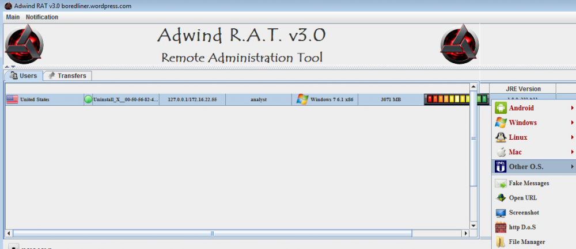Click the Screenshot monitor icon
576x249 pixels.
click(501, 213)
